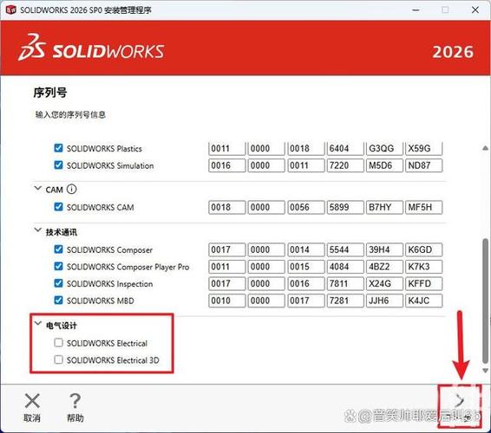Click the SOLIDWORKS installer title bar icon

(11, 10)
